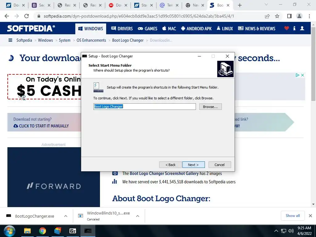The image size is (316, 237).
Task: Reload the current page
Action: pos(27,16)
